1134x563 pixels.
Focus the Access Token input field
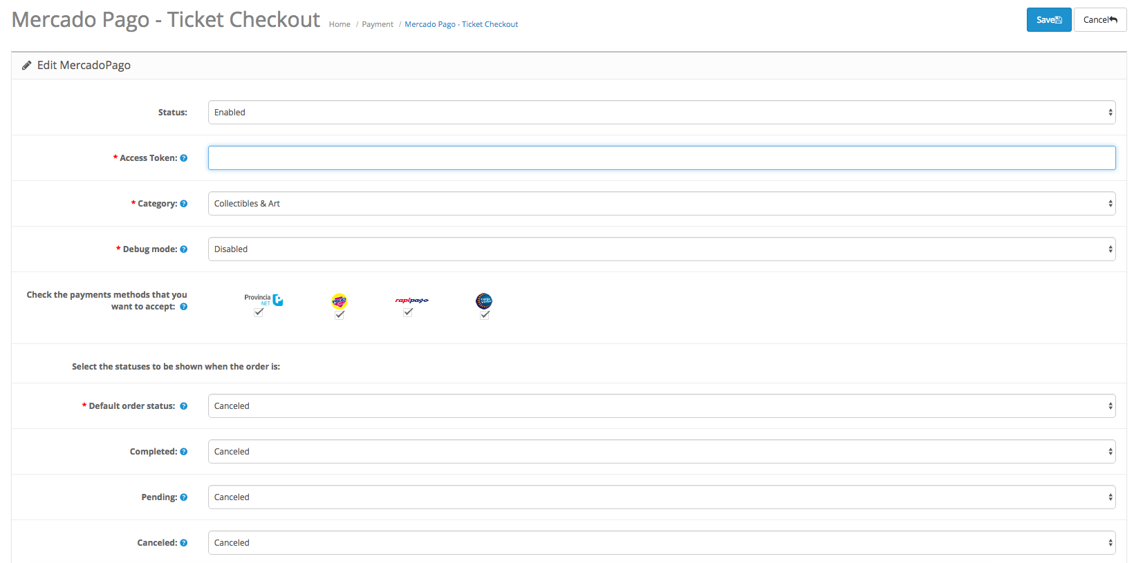[662, 158]
